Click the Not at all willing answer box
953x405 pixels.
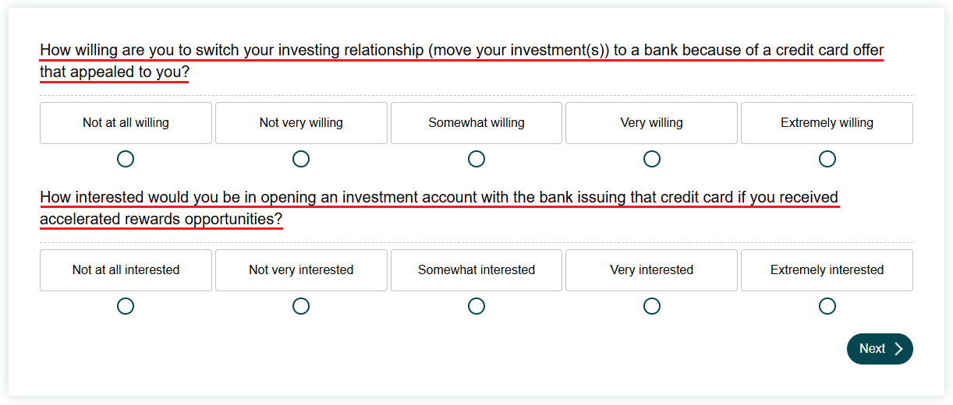(126, 123)
